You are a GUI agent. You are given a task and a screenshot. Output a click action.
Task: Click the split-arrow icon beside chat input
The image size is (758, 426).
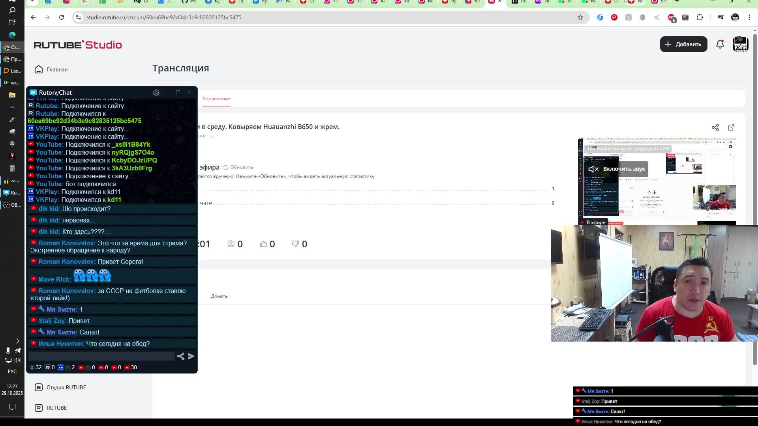pyautogui.click(x=180, y=356)
